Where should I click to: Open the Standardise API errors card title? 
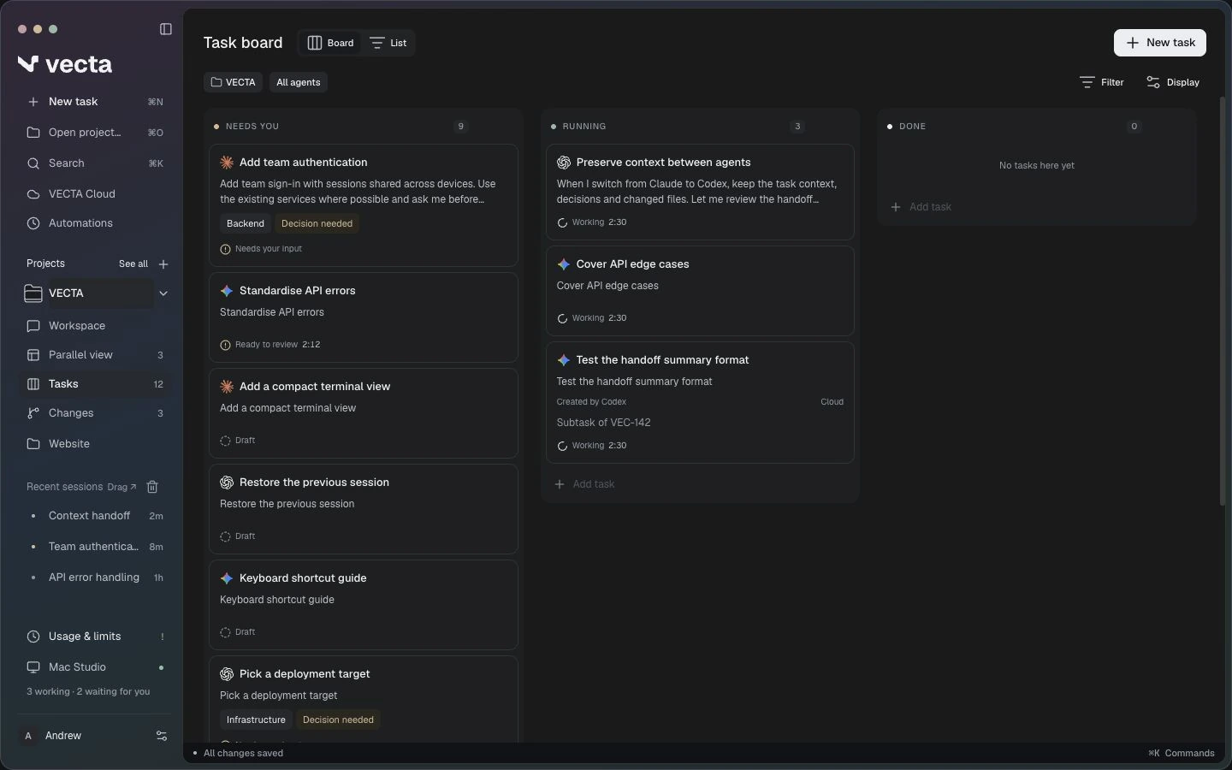(x=298, y=291)
